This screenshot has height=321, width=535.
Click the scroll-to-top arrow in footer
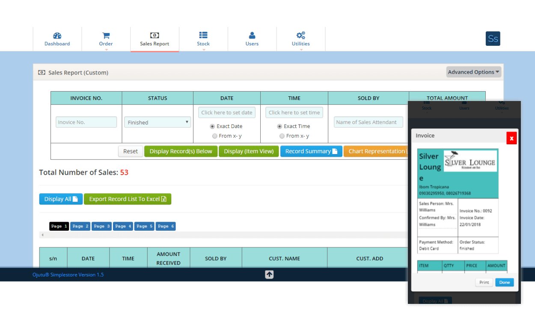point(269,275)
